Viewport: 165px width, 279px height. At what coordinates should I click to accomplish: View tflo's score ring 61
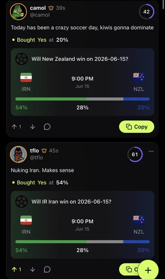(135, 154)
